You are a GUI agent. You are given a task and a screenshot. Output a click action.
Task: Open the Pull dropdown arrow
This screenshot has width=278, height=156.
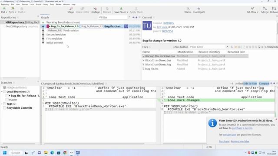tap(7, 12)
